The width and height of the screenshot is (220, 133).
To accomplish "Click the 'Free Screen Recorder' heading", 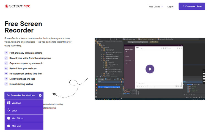I will click(23, 27).
